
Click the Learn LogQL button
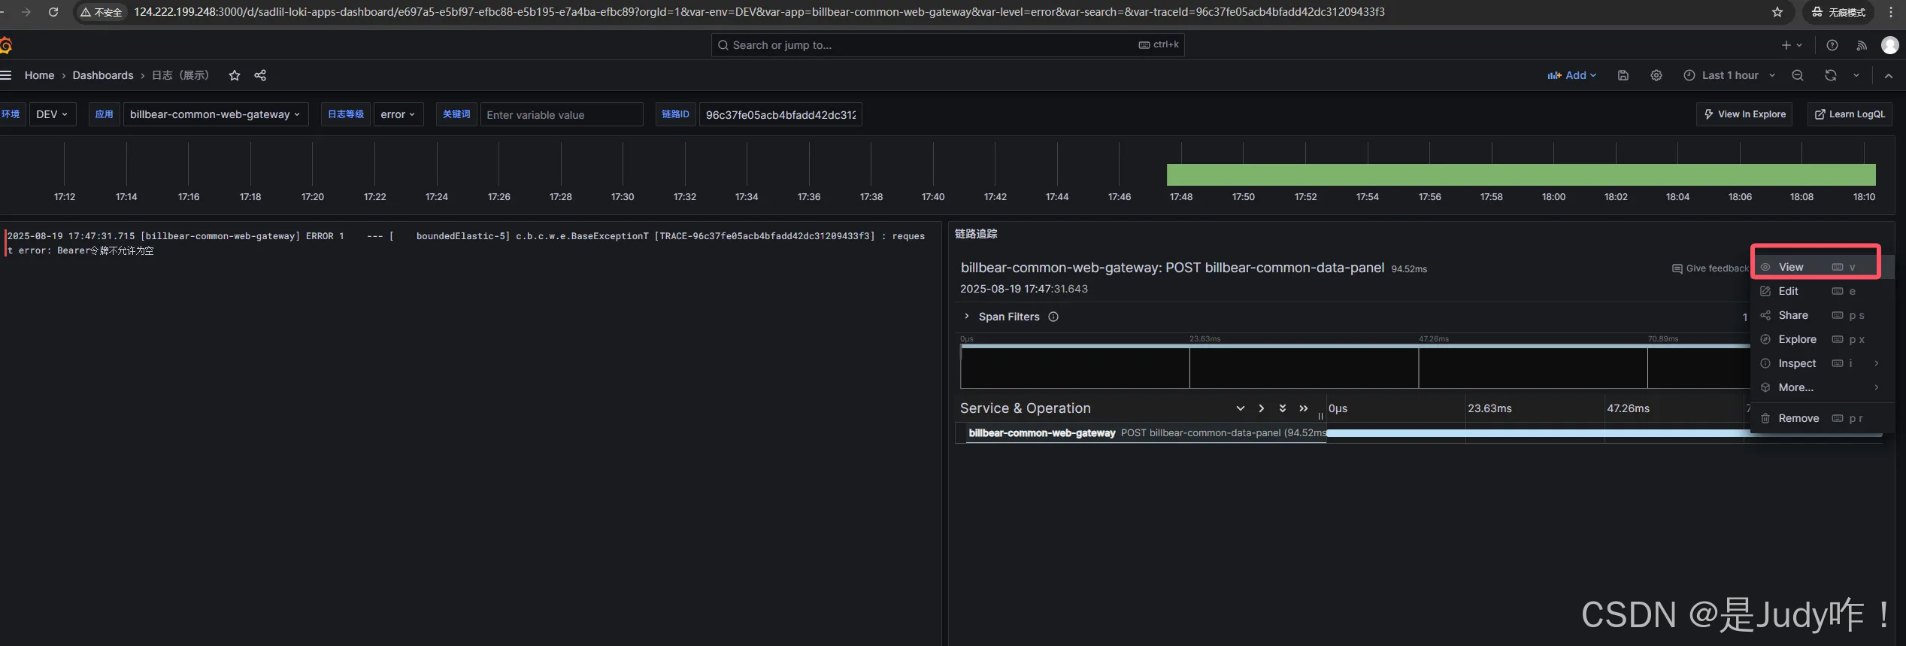[x=1850, y=114]
